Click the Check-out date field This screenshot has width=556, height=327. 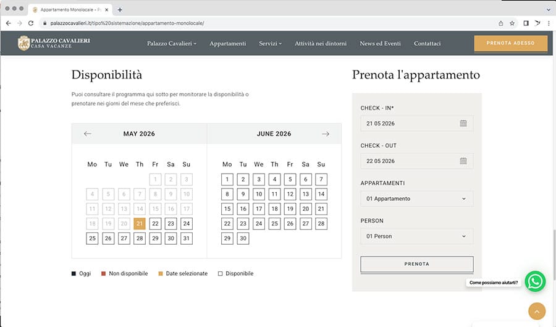tap(416, 161)
